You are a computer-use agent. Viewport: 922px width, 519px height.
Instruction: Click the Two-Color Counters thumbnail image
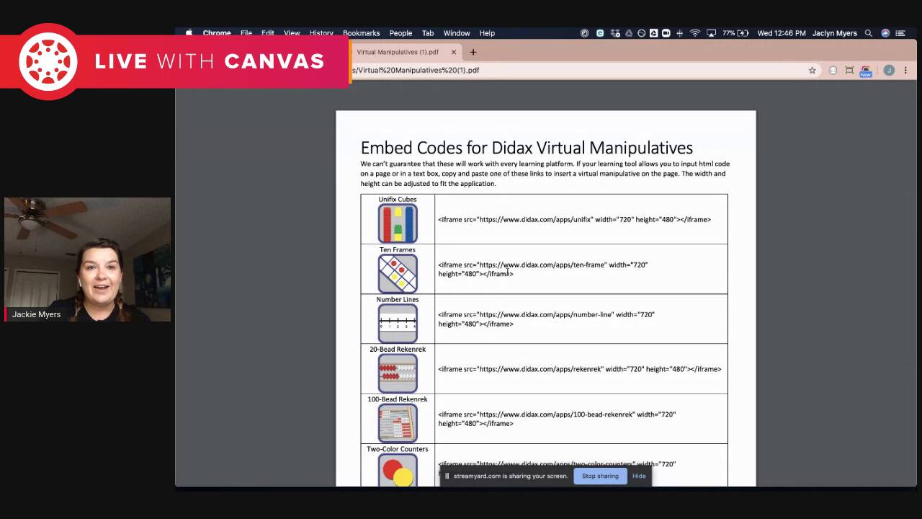(x=398, y=470)
